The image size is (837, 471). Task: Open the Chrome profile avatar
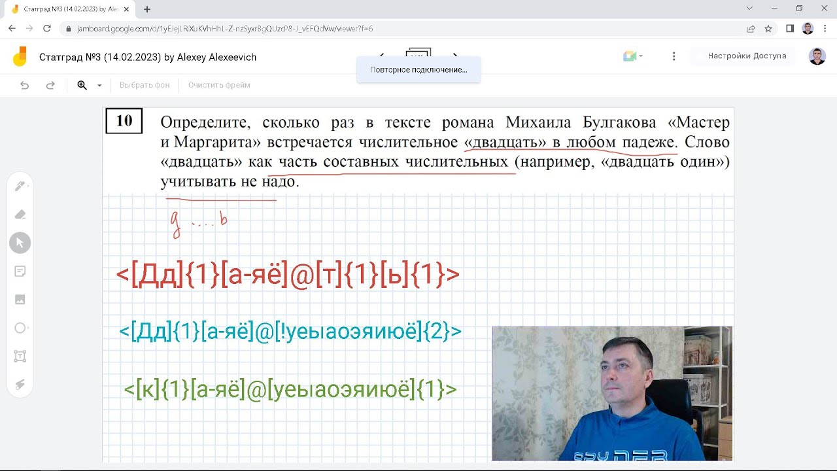pos(808,29)
